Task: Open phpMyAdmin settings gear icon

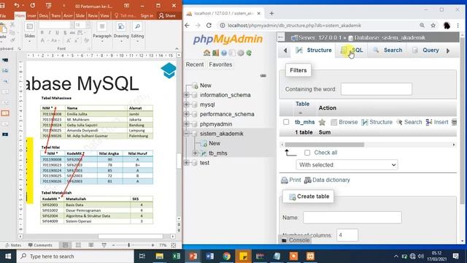Action: pyautogui.click(x=241, y=53)
